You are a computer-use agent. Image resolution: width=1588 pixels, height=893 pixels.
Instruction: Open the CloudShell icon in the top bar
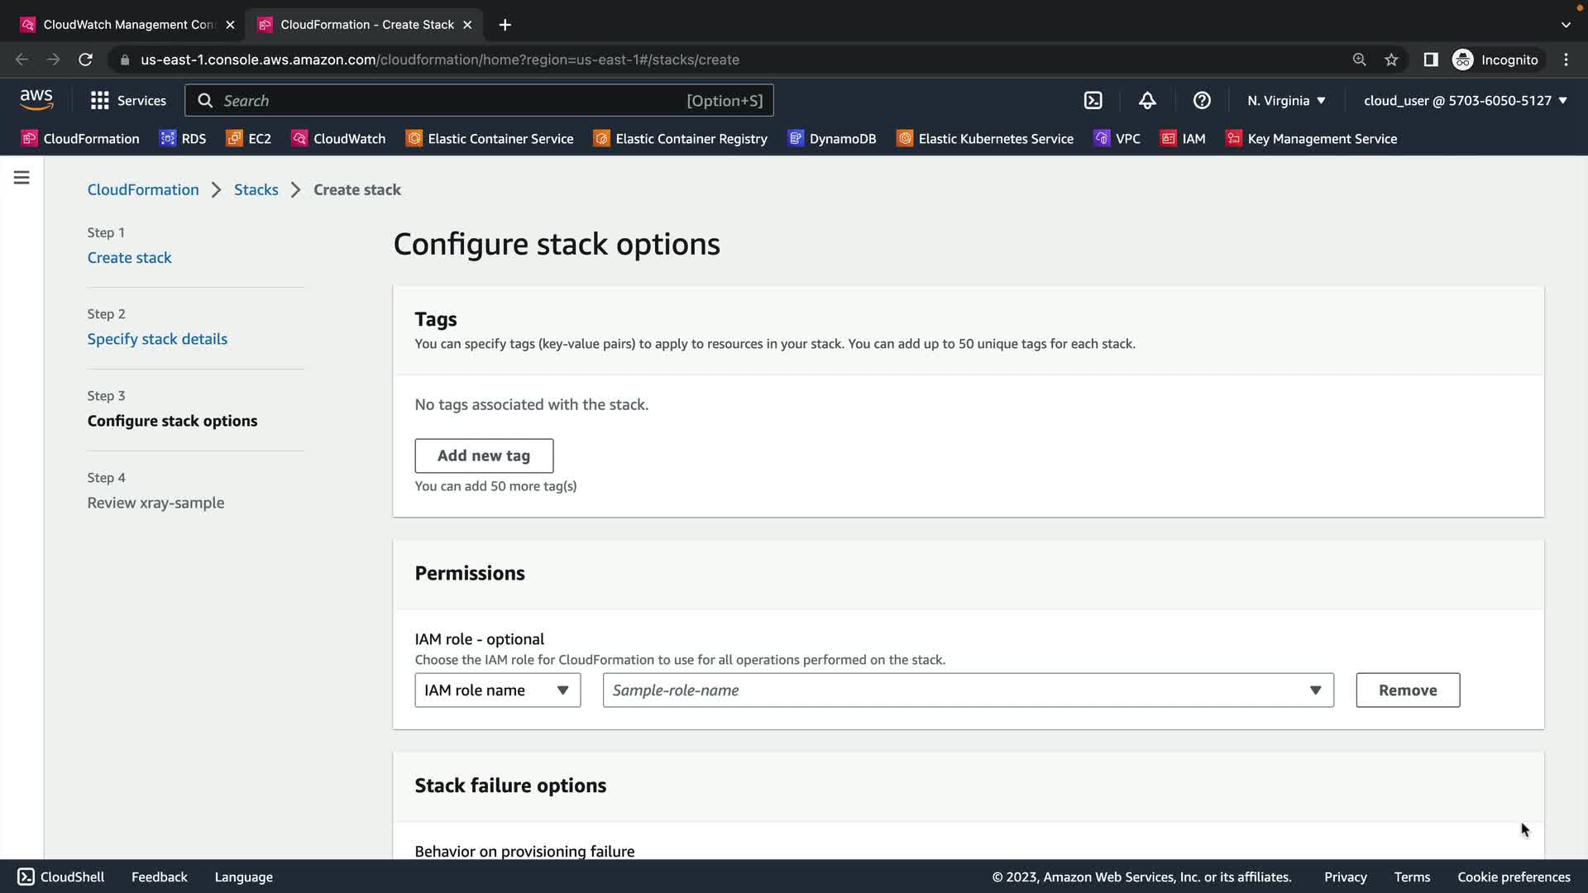pos(1093,100)
